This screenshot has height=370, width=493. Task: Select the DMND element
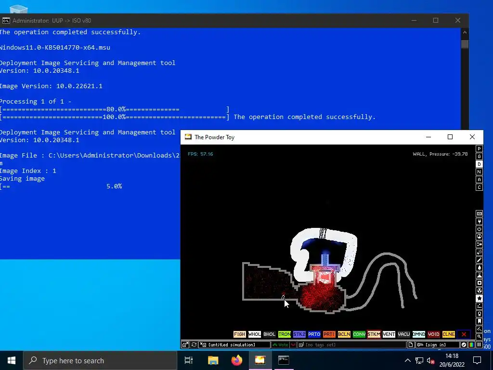tap(419, 334)
